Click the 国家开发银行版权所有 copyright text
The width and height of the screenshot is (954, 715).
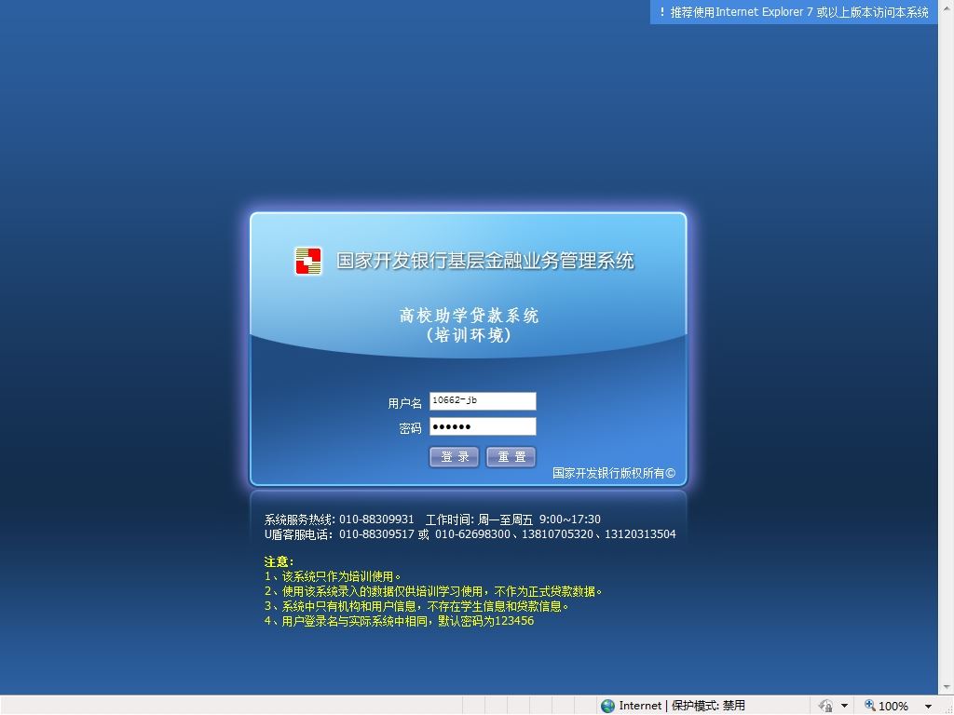[614, 473]
